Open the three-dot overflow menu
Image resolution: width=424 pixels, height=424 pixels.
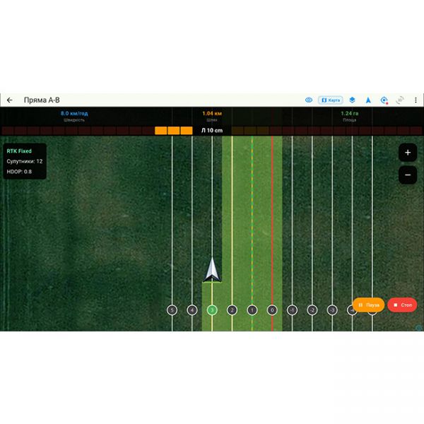point(416,100)
